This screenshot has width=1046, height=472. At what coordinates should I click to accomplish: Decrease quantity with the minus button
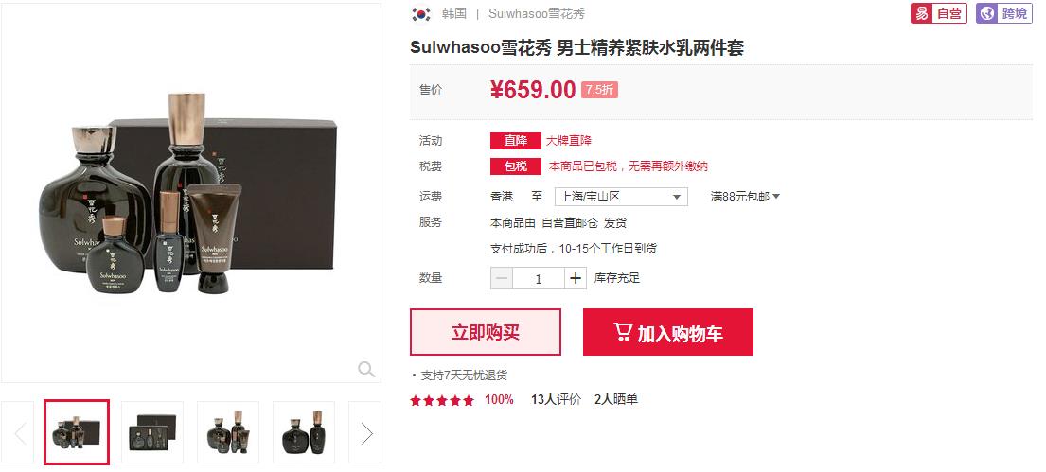pos(502,279)
